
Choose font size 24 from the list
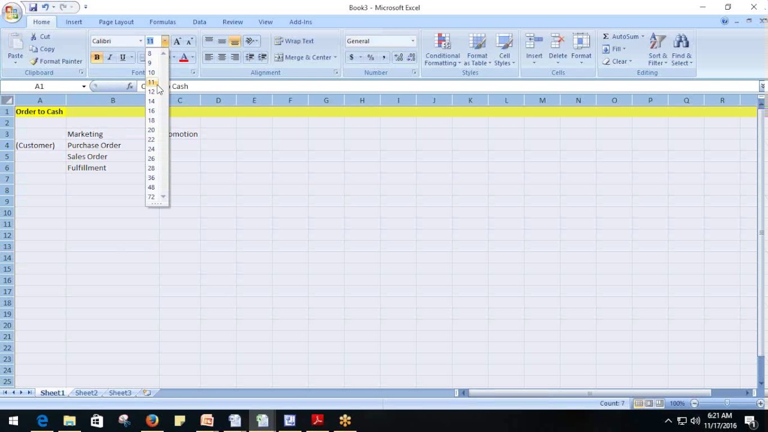(151, 149)
